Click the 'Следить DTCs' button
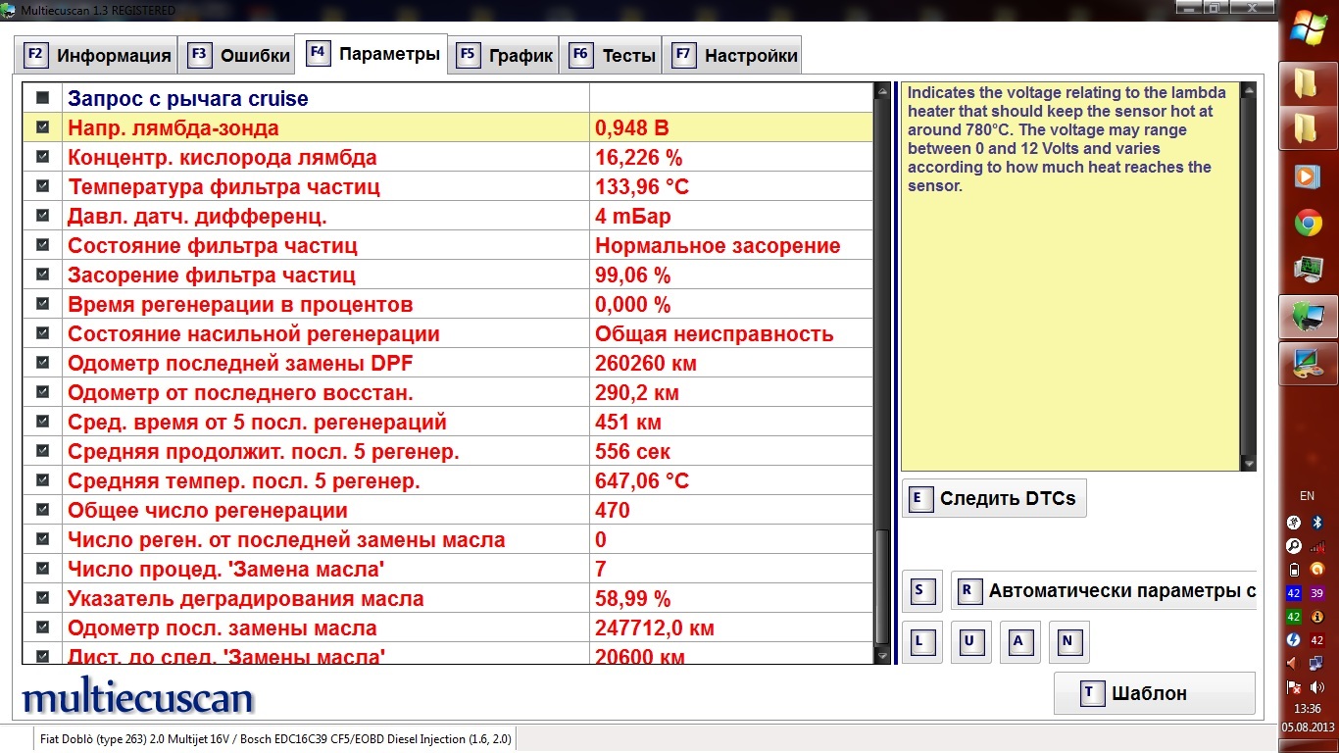Screen dimensions: 1339x753 (x=994, y=498)
